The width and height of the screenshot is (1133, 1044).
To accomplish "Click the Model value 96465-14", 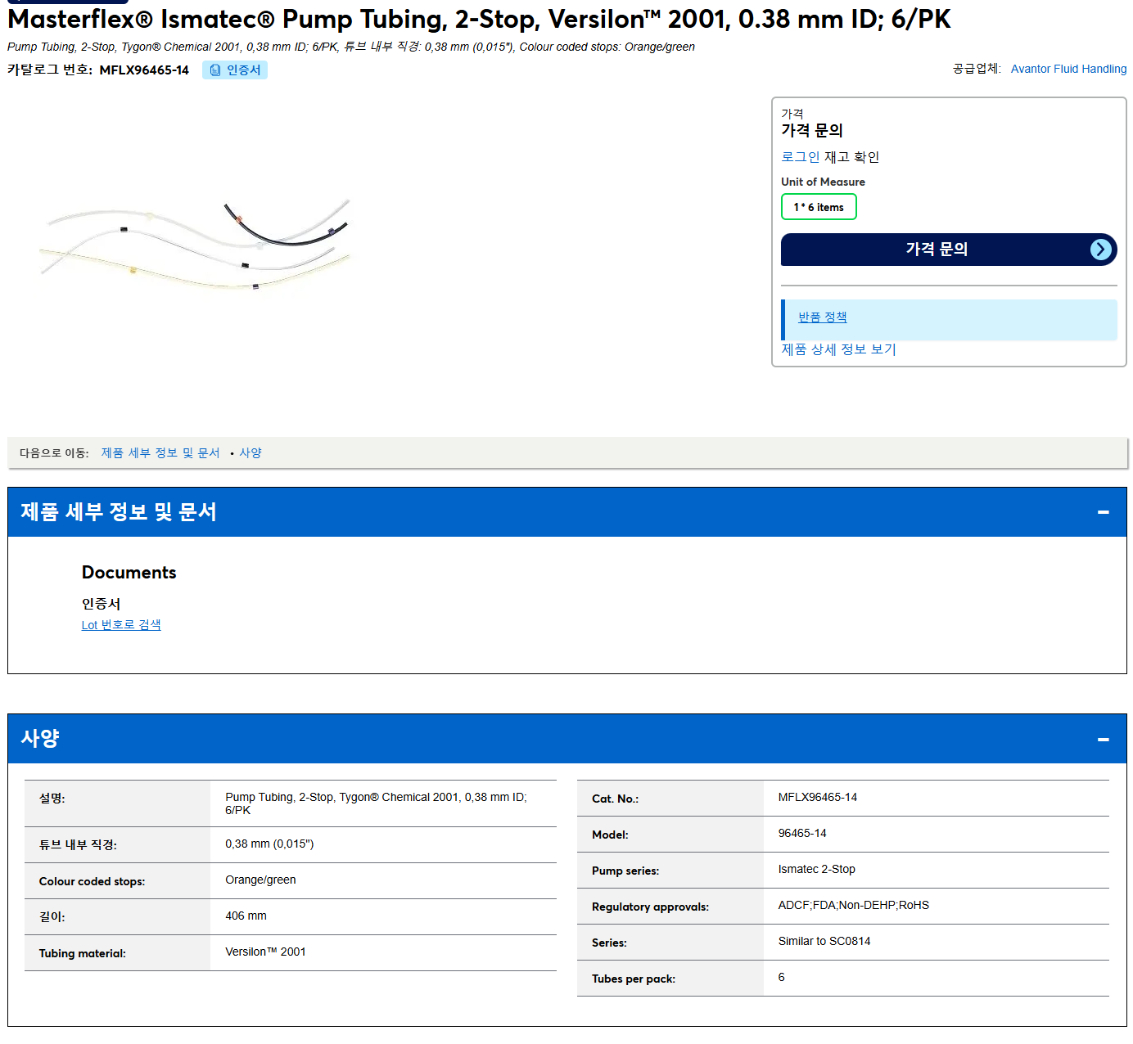I will [x=802, y=834].
